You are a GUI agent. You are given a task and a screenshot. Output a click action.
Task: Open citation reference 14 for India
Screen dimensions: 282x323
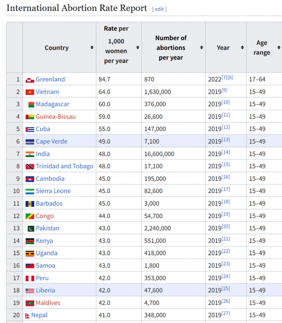(226, 152)
